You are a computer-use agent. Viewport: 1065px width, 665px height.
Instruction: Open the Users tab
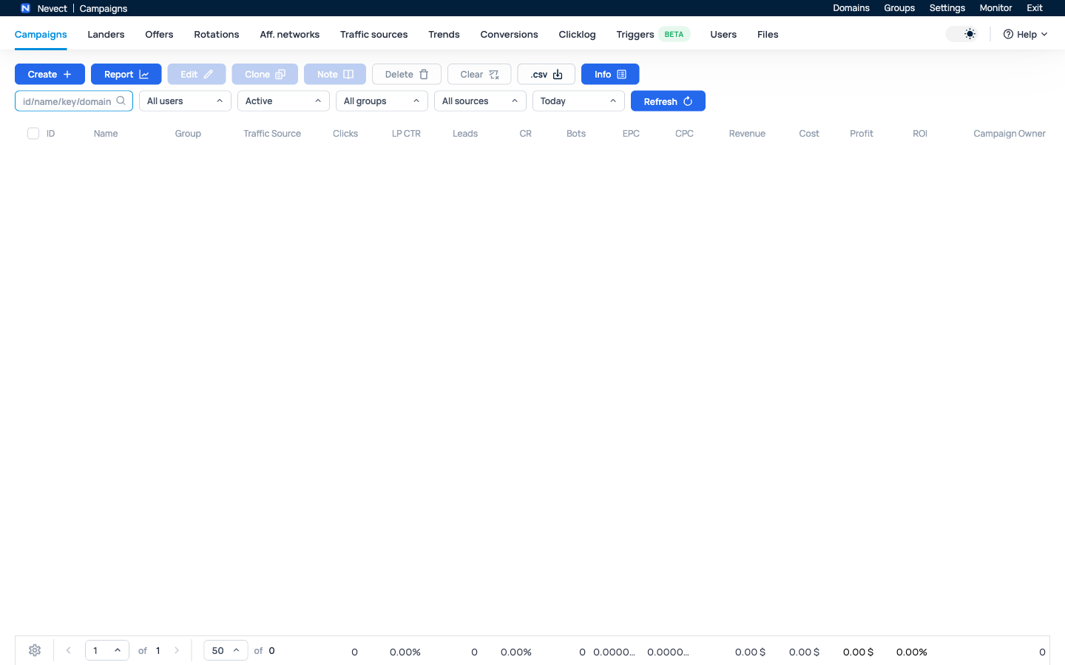(x=723, y=34)
